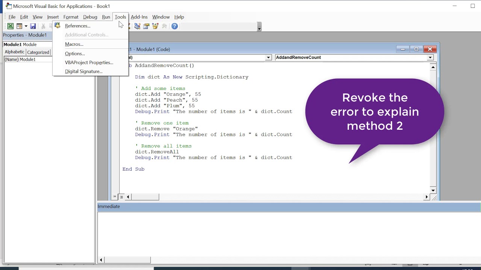Click the ' Add some items comment
The image size is (481, 270).
click(160, 88)
